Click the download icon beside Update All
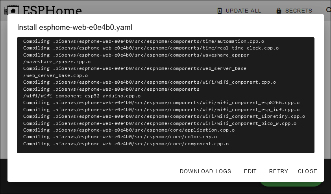This screenshot has width=331, height=194. coord(220,11)
